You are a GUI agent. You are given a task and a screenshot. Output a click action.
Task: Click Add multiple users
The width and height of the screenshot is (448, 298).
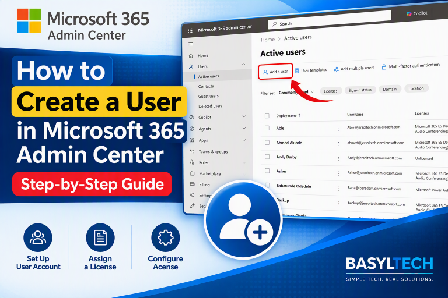(354, 69)
